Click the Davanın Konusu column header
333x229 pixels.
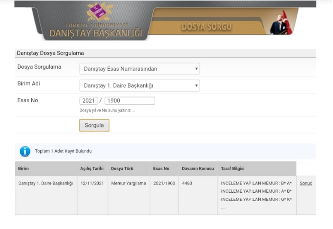[x=197, y=169]
